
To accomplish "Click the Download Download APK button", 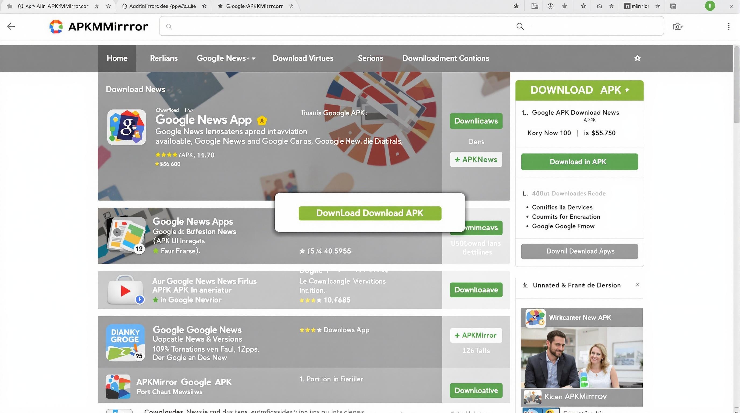I will 370,213.
